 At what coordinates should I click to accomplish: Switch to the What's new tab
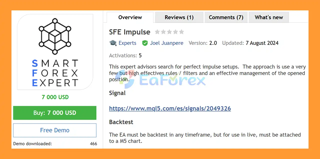tap(269, 17)
